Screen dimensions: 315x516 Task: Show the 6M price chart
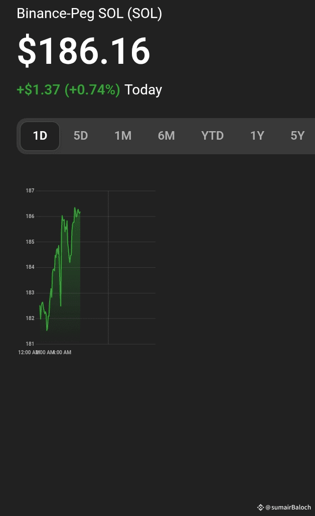(166, 136)
